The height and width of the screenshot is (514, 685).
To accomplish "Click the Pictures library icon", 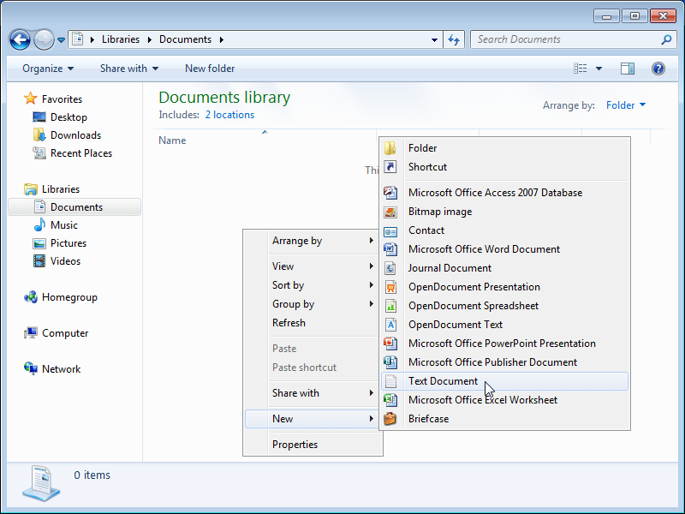I will (39, 243).
